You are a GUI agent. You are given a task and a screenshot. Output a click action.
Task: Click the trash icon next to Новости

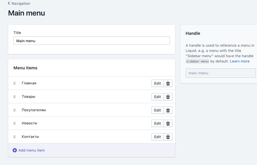click(x=168, y=123)
